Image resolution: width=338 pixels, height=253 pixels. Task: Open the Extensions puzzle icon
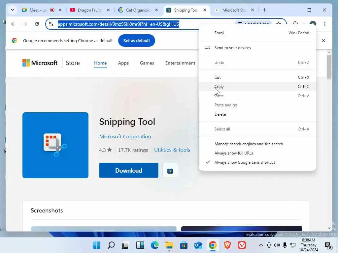click(x=295, y=23)
